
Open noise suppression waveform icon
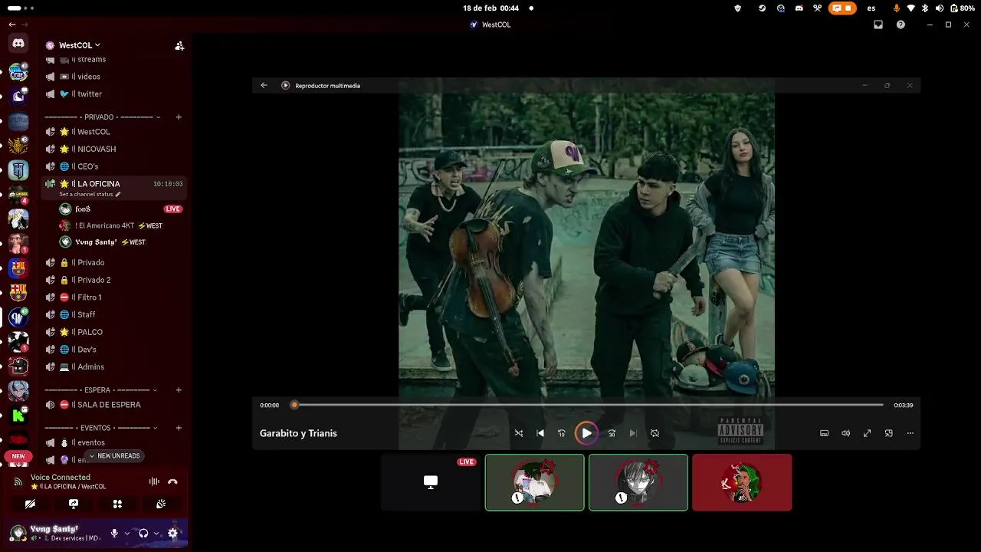coord(154,481)
